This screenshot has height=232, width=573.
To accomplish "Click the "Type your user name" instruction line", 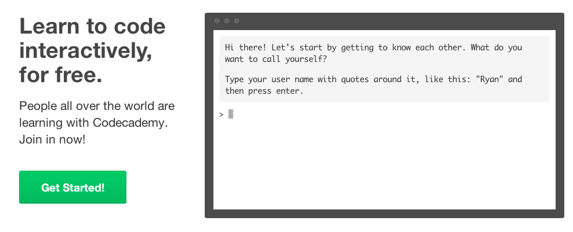I will click(373, 79).
